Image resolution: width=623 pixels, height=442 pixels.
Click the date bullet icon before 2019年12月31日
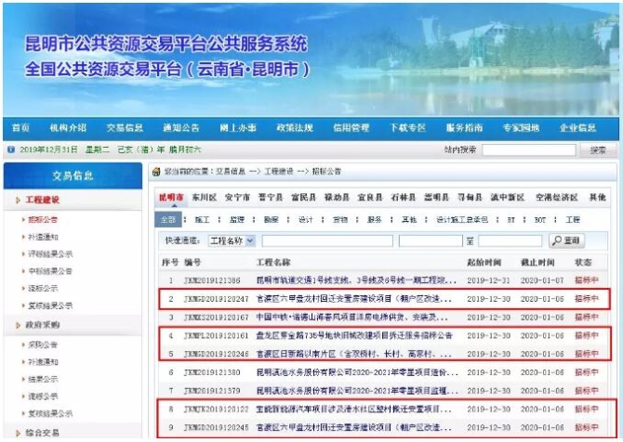[10, 149]
